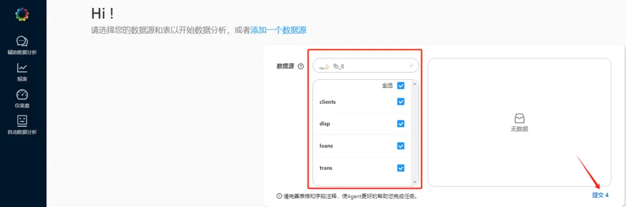Uncheck the clients table checkbox
This screenshot has width=626, height=207.
point(401,102)
